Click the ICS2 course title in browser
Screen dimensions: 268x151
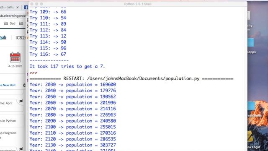(x=21, y=38)
